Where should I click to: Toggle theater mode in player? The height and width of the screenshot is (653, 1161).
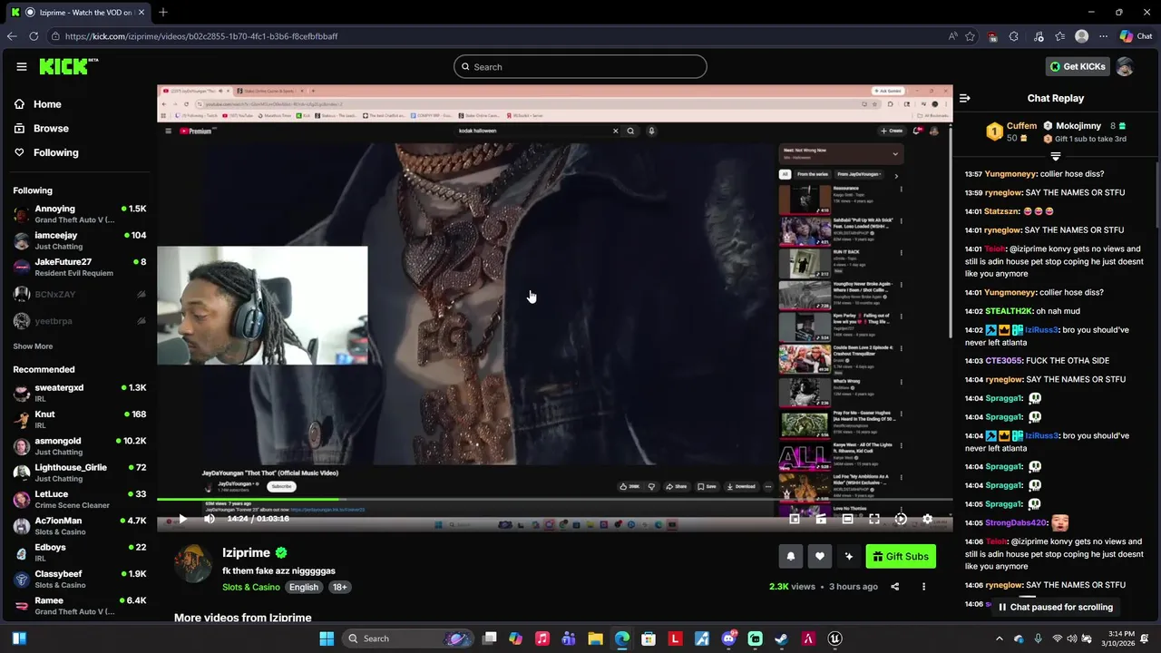(847, 519)
